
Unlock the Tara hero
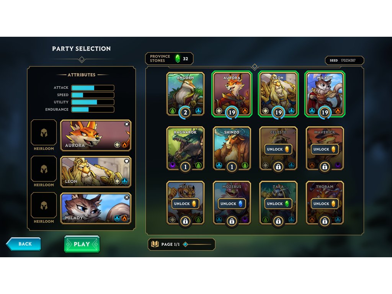pyautogui.click(x=278, y=204)
